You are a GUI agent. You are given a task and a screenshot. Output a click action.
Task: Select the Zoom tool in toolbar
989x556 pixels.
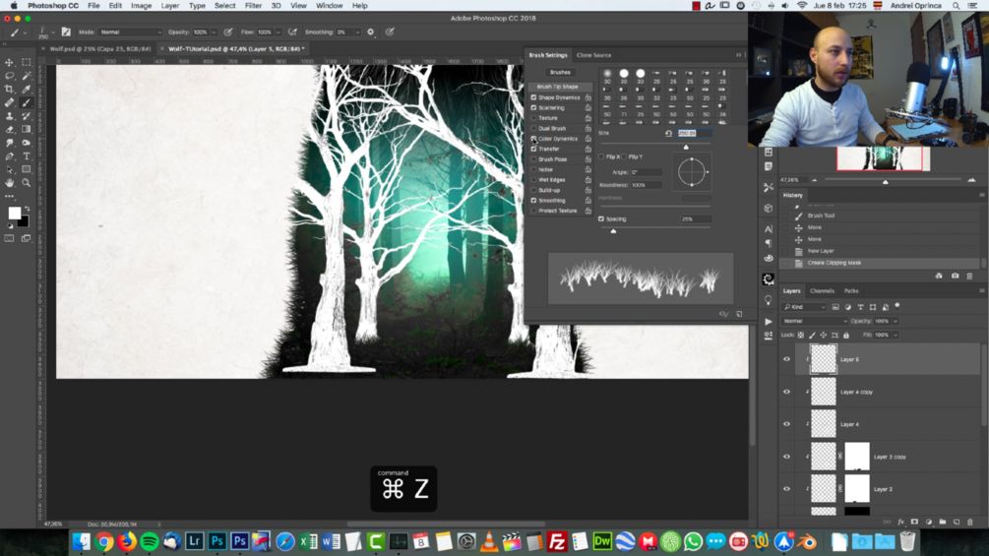pyautogui.click(x=26, y=183)
